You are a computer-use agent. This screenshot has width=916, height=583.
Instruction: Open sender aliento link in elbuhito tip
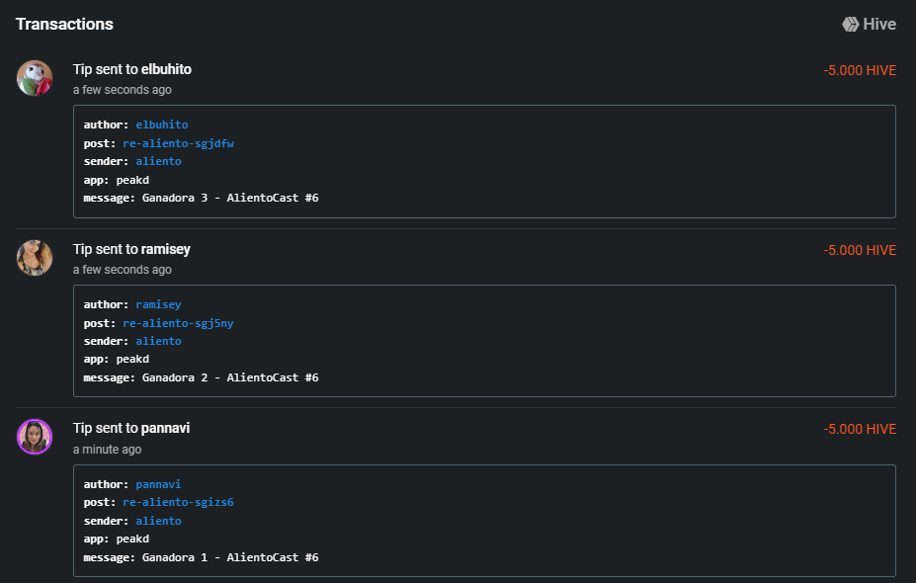(158, 161)
